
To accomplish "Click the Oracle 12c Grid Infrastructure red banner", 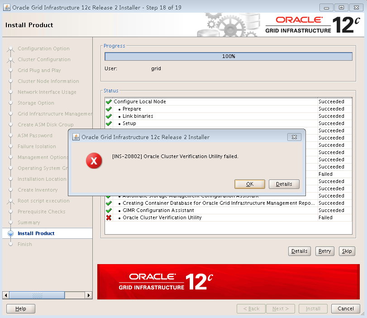I will click(x=229, y=282).
